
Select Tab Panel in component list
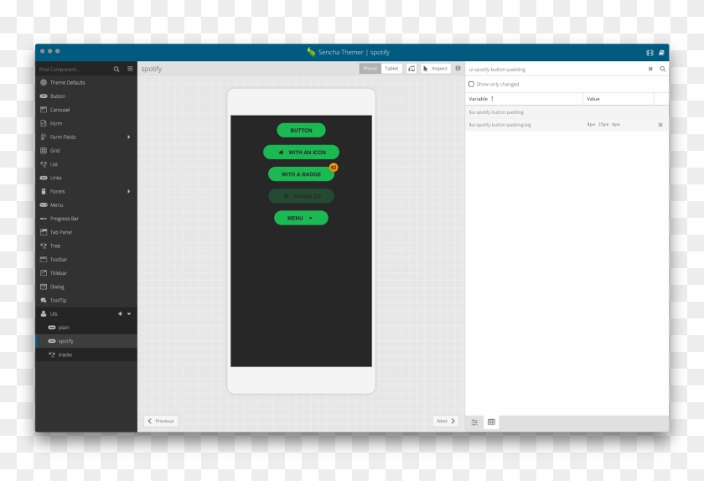click(61, 232)
